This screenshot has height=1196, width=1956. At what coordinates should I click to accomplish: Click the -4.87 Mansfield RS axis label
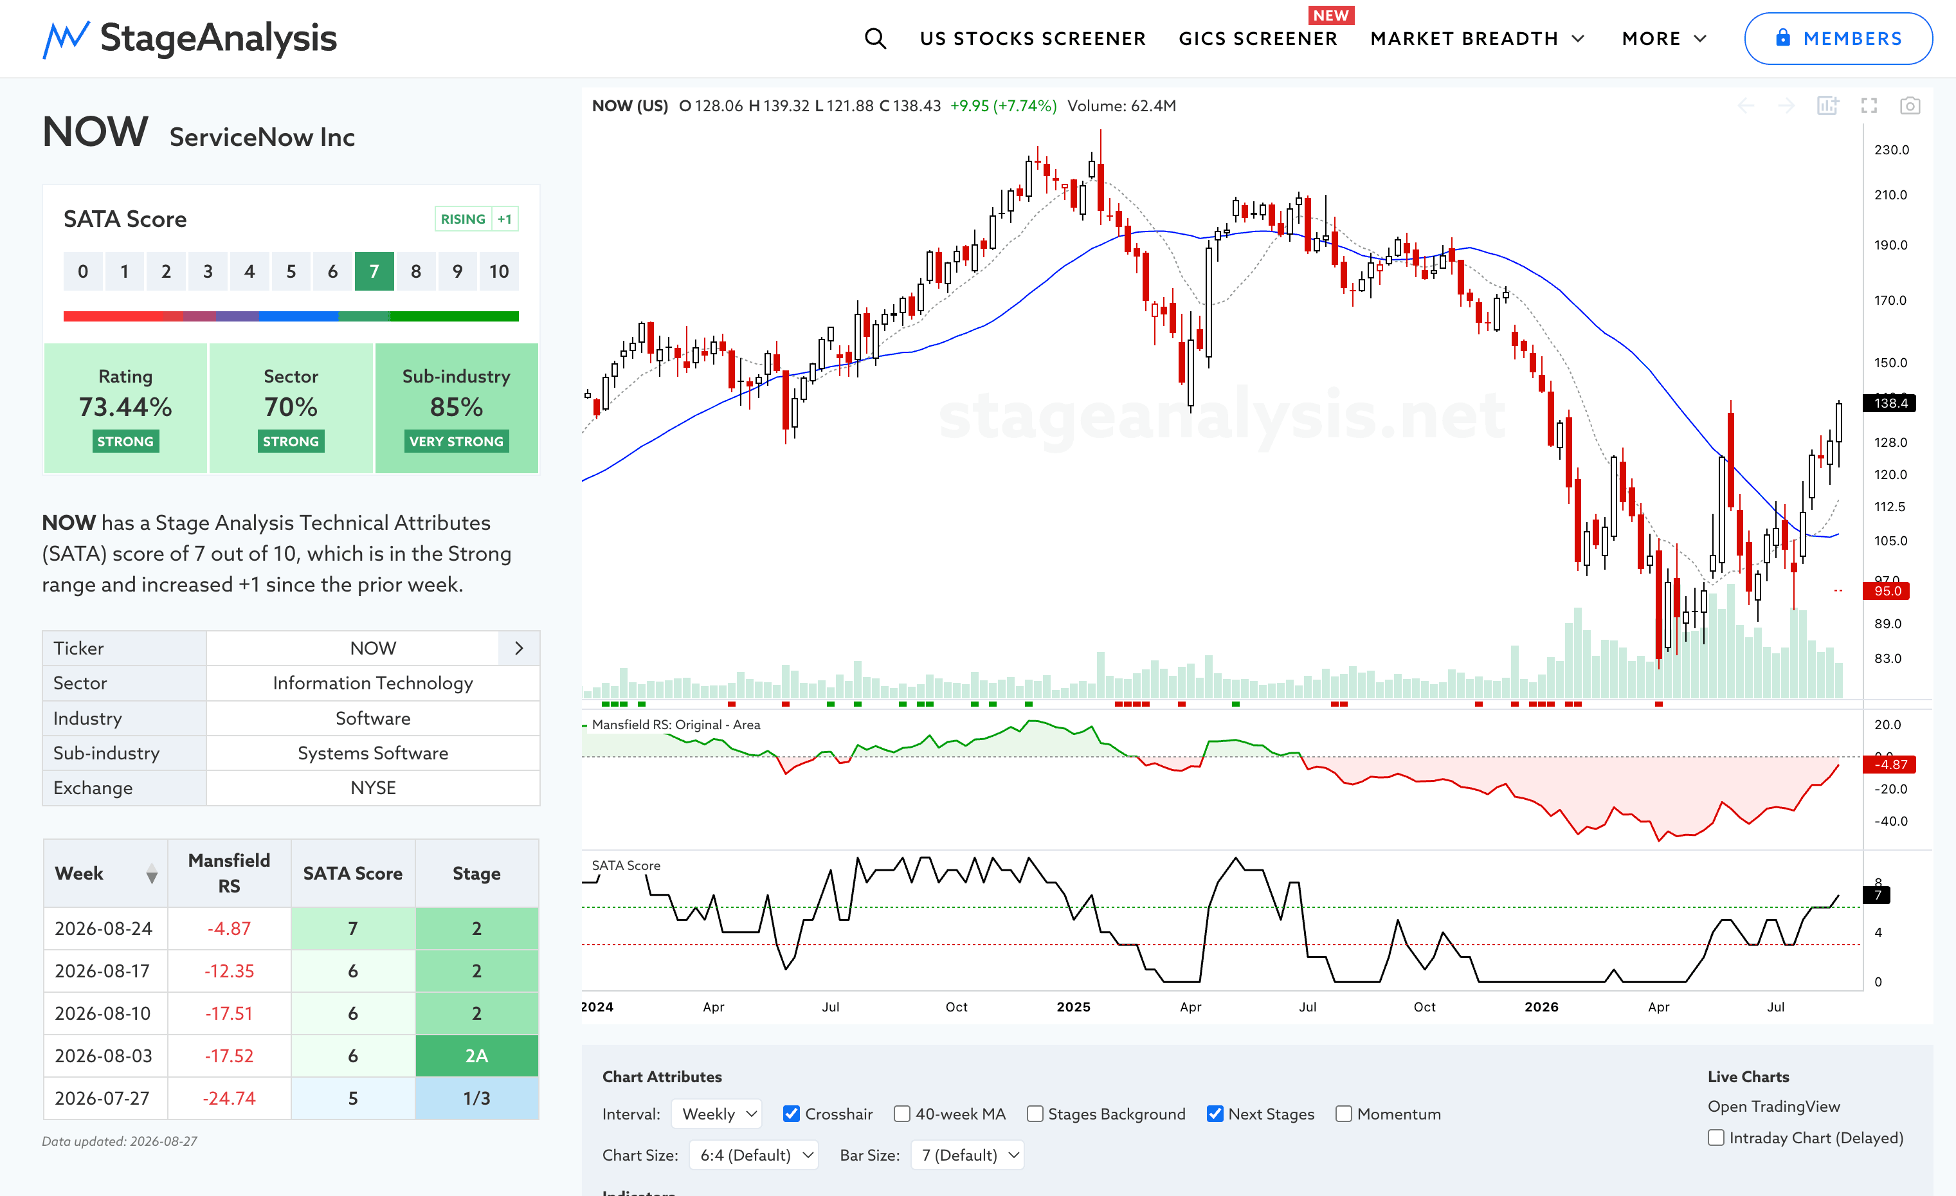click(1889, 765)
